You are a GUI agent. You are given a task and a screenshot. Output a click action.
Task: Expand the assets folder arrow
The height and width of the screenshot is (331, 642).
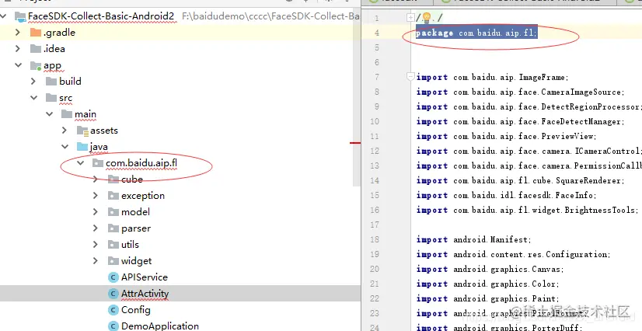(65, 130)
